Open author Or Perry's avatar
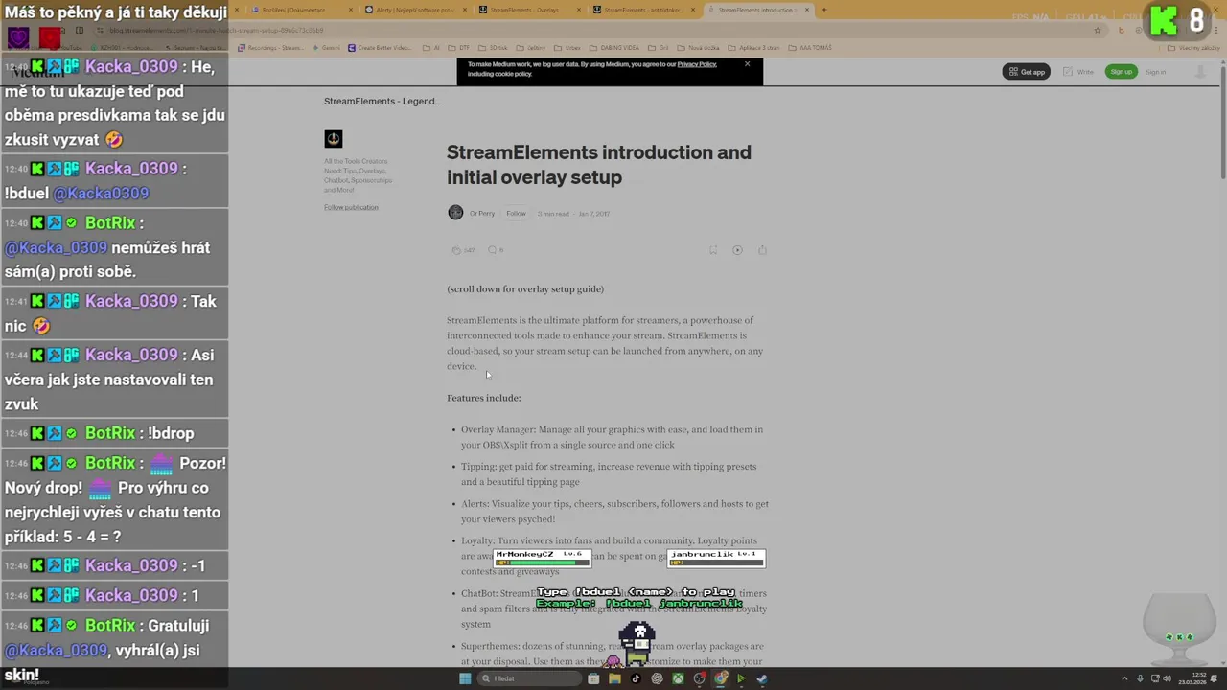The image size is (1227, 690). pyautogui.click(x=455, y=213)
